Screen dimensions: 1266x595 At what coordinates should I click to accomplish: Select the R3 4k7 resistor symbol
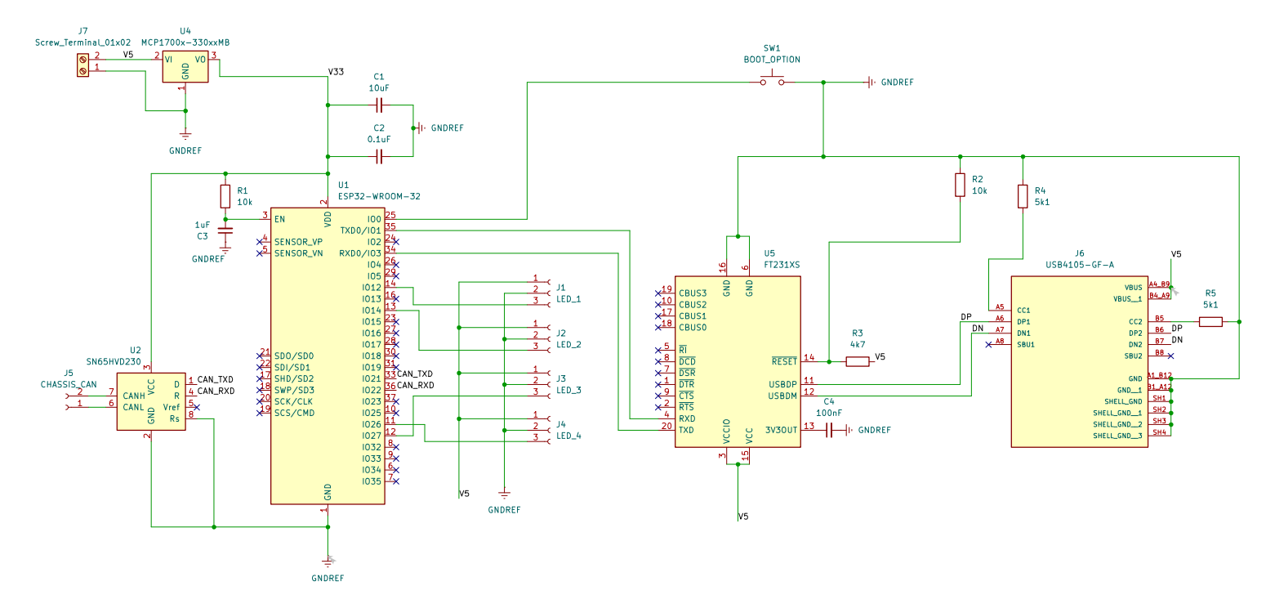point(857,361)
